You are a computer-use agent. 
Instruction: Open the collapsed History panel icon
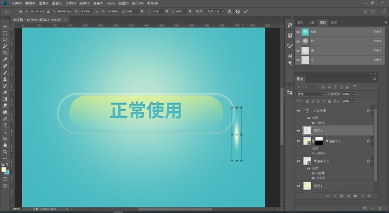[290, 25]
